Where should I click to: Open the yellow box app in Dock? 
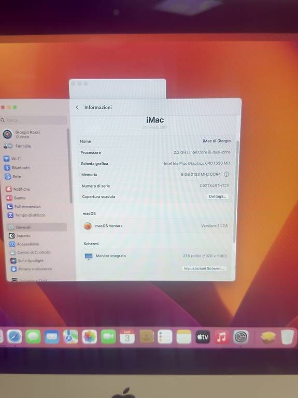click(268, 337)
